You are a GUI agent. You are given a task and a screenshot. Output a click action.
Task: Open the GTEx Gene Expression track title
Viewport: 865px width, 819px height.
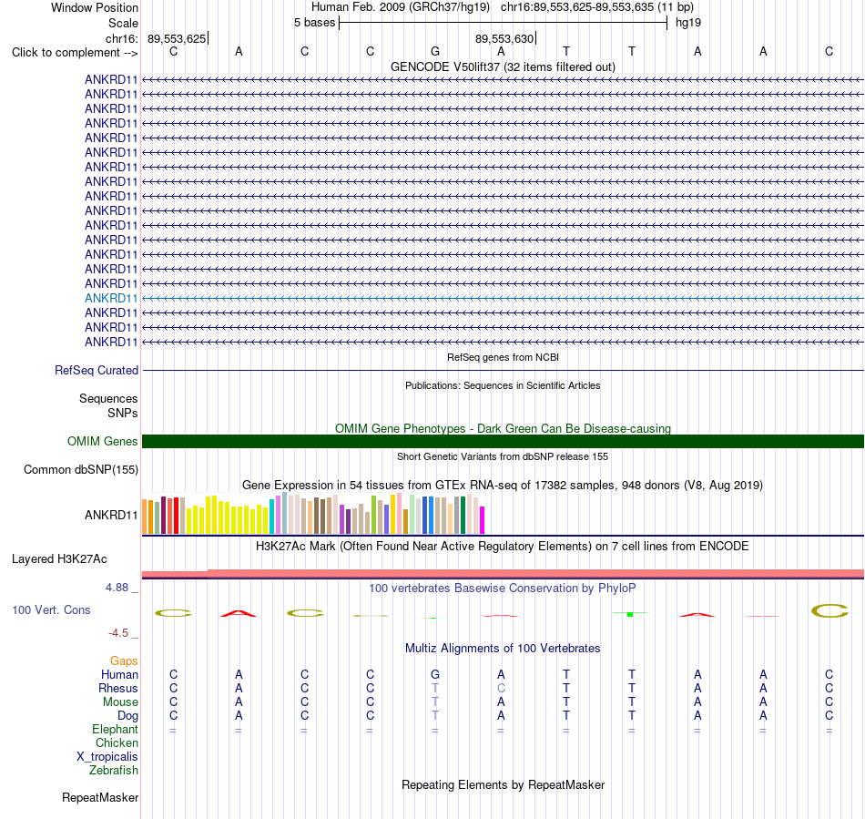click(503, 485)
